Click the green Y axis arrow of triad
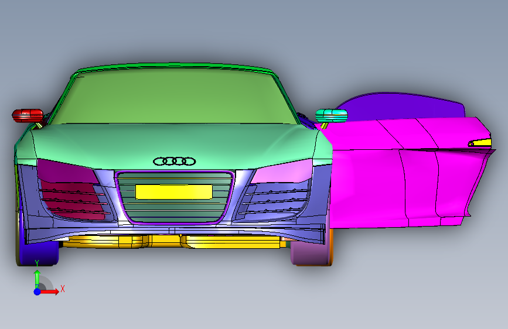Image resolution: width=508 pixels, height=329 pixels. pyautogui.click(x=37, y=278)
